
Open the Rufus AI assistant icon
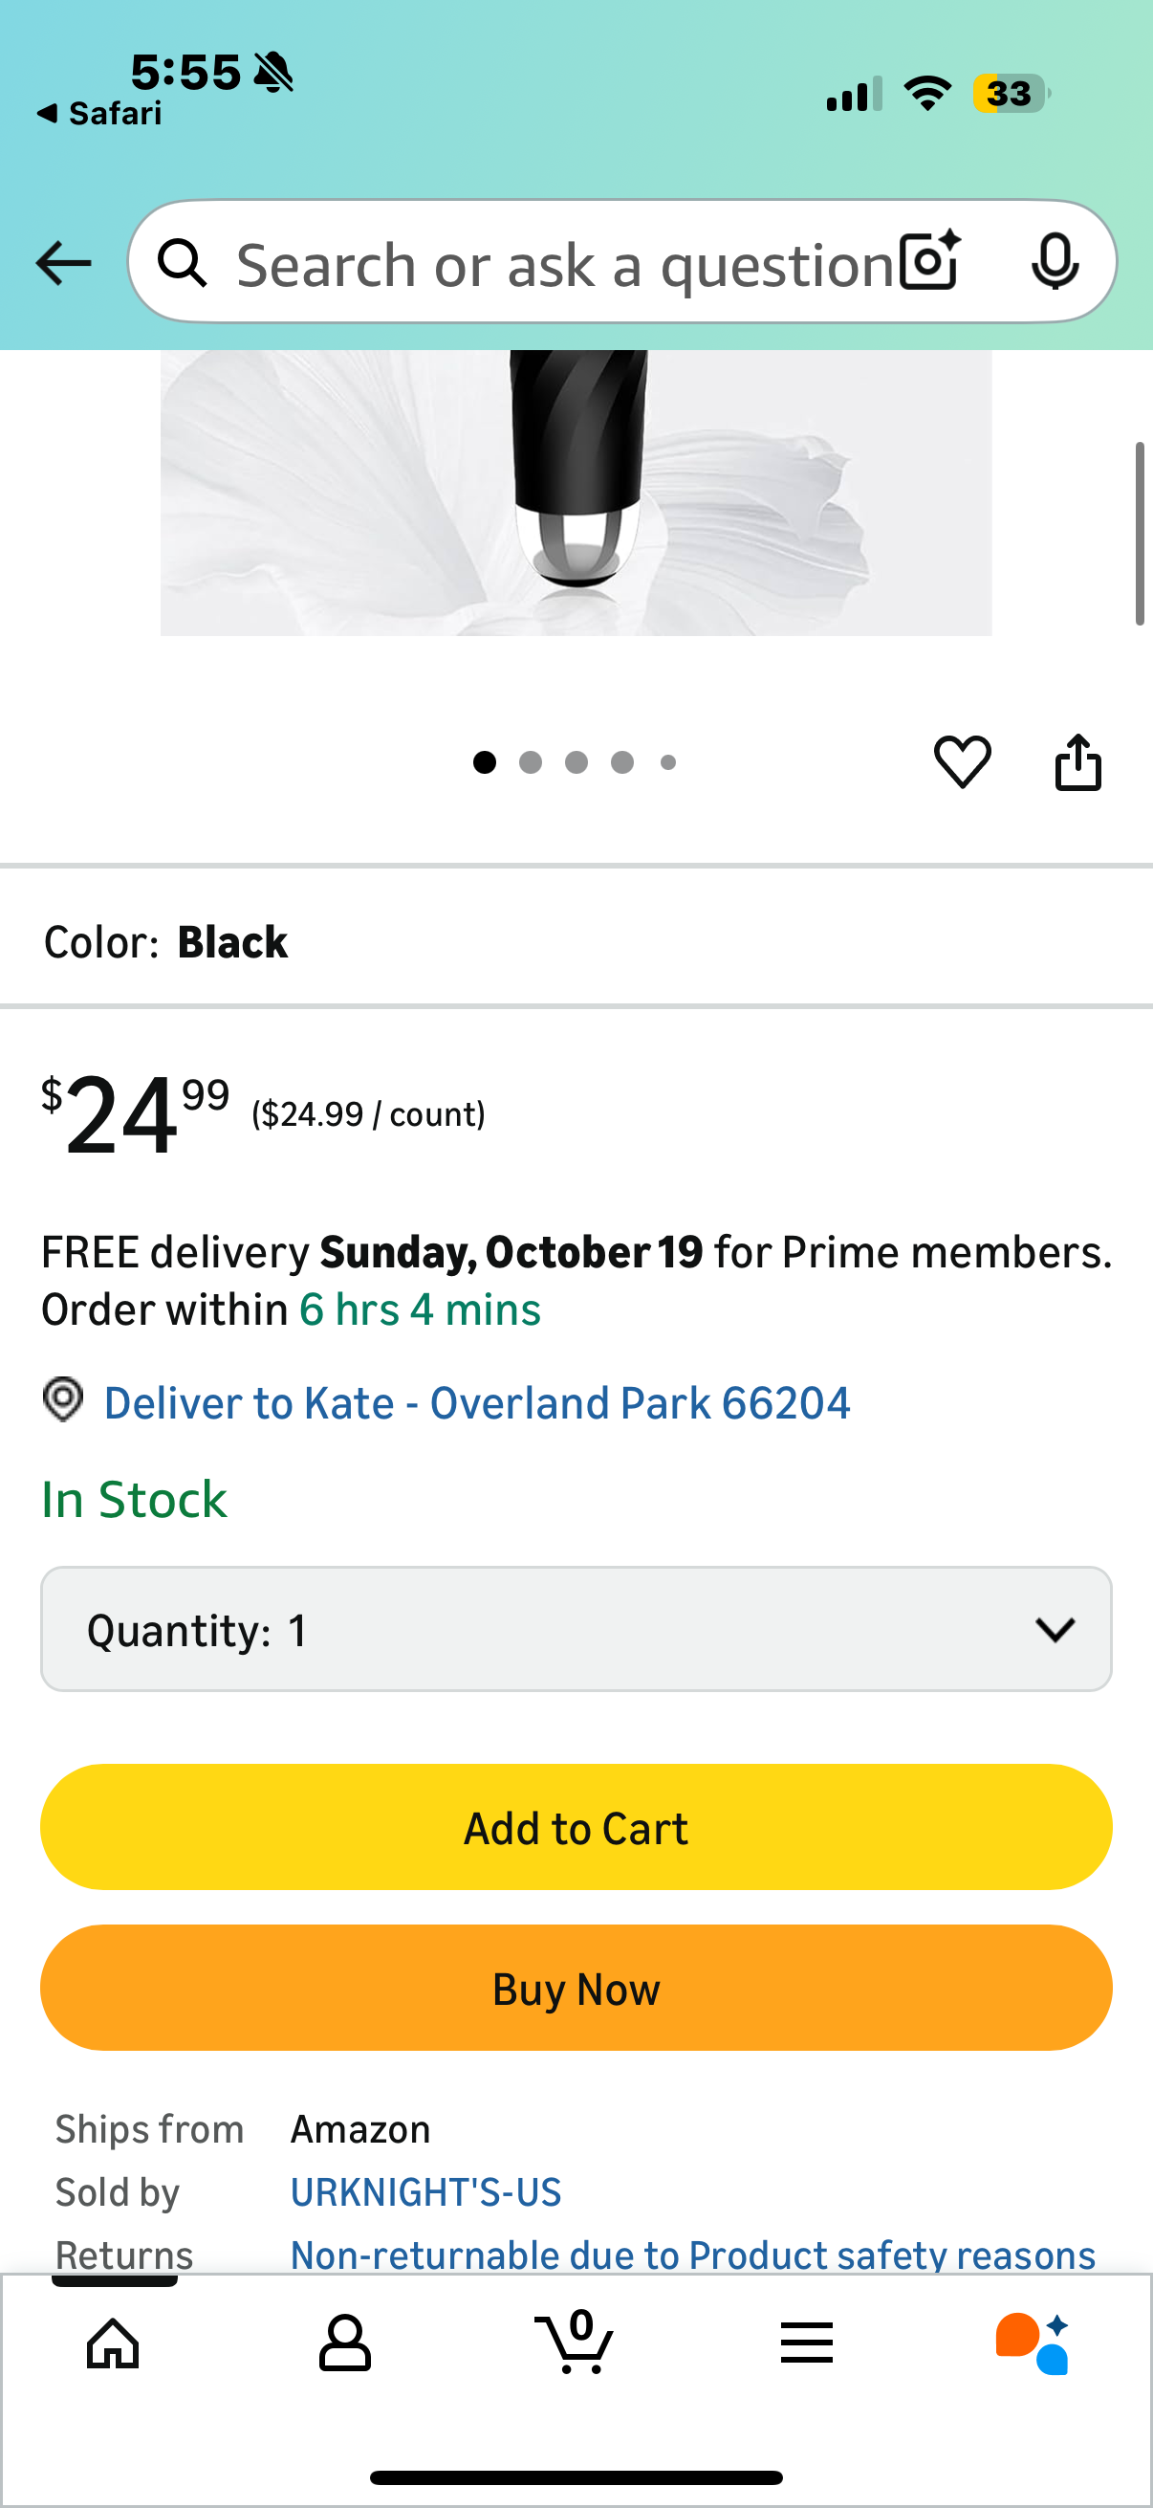[x=1033, y=2343]
